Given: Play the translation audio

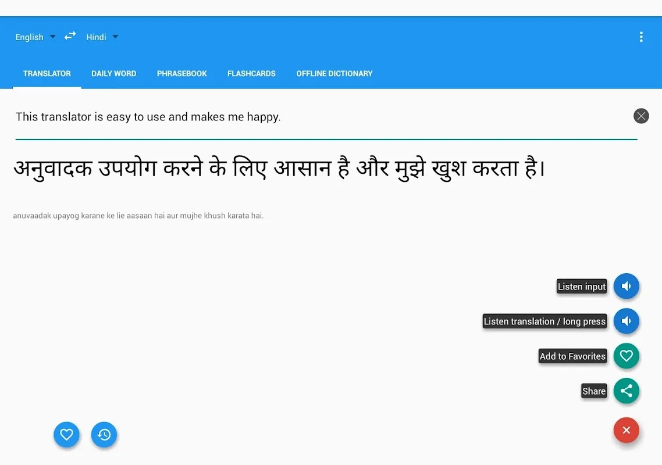Looking at the screenshot, I should tap(626, 321).
